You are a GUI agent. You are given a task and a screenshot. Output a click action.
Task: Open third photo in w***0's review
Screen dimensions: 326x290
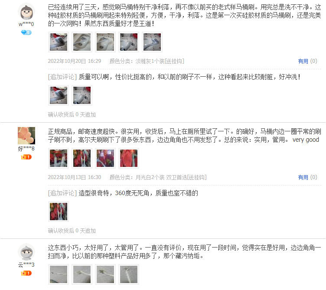click(x=105, y=42)
